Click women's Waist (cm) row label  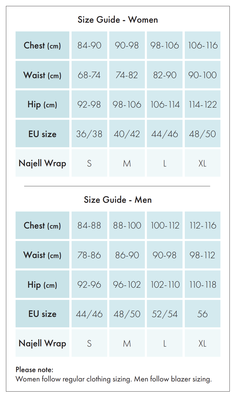42,75
